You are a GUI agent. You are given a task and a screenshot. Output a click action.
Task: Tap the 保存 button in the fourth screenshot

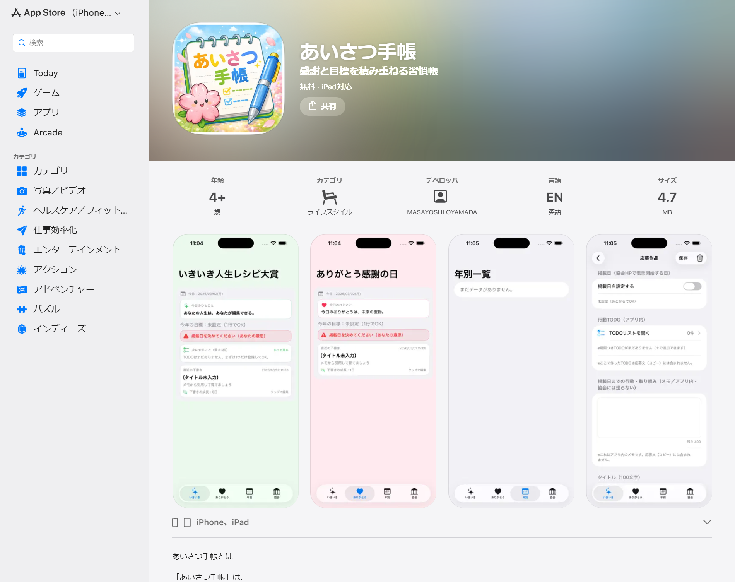click(x=683, y=258)
